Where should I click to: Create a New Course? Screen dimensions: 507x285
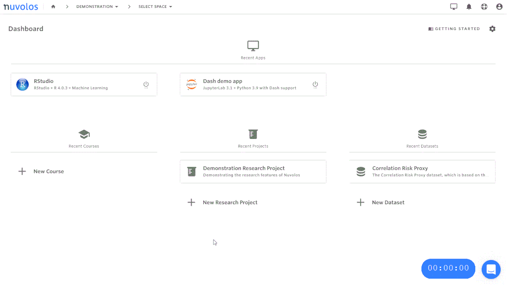click(x=41, y=171)
